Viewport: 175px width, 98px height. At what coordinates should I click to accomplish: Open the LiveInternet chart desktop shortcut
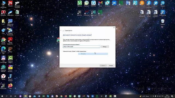point(86,13)
